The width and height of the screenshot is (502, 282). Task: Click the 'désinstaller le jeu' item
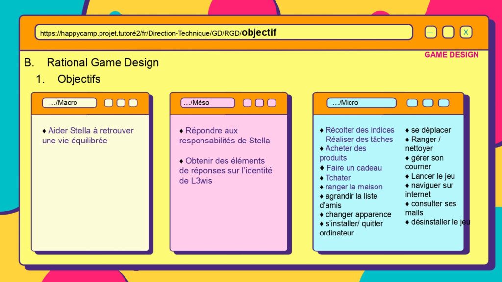coord(438,222)
